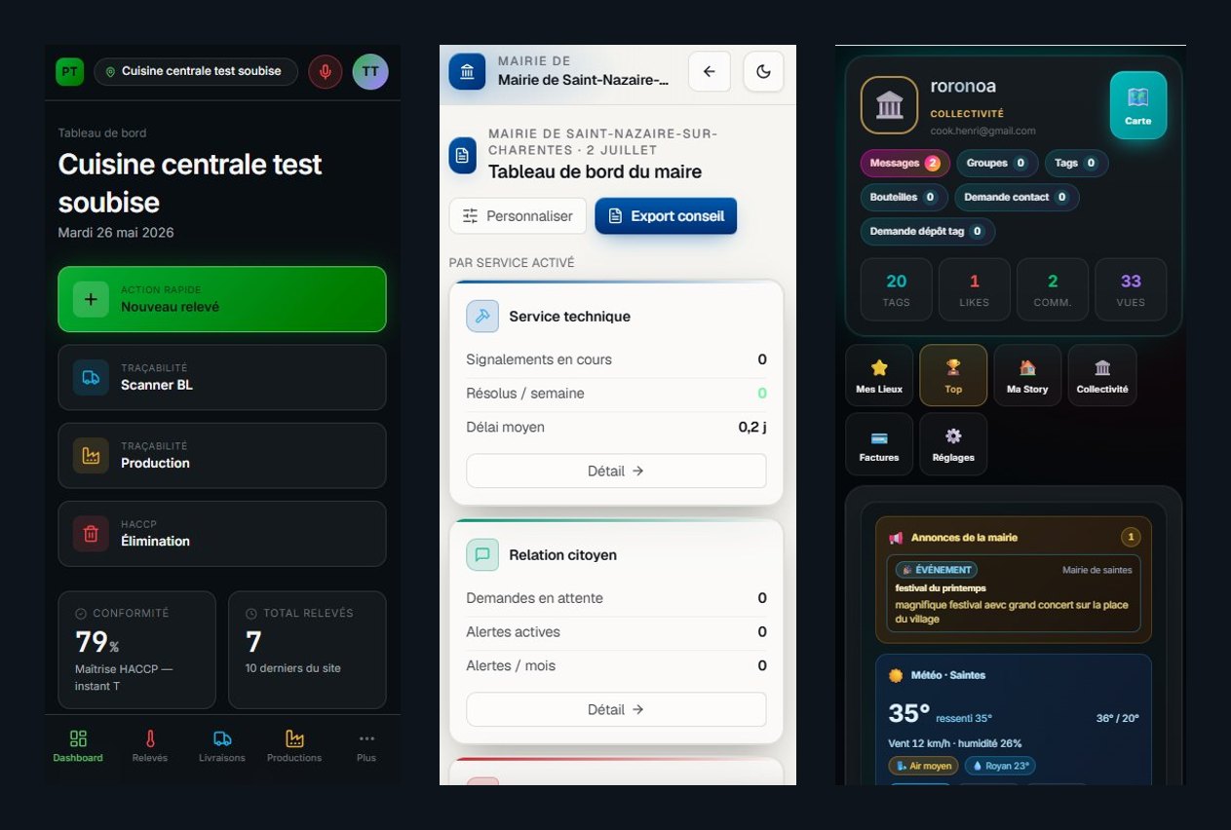The image size is (1231, 830).
Task: Open the TT user avatar
Action: pyautogui.click(x=370, y=71)
